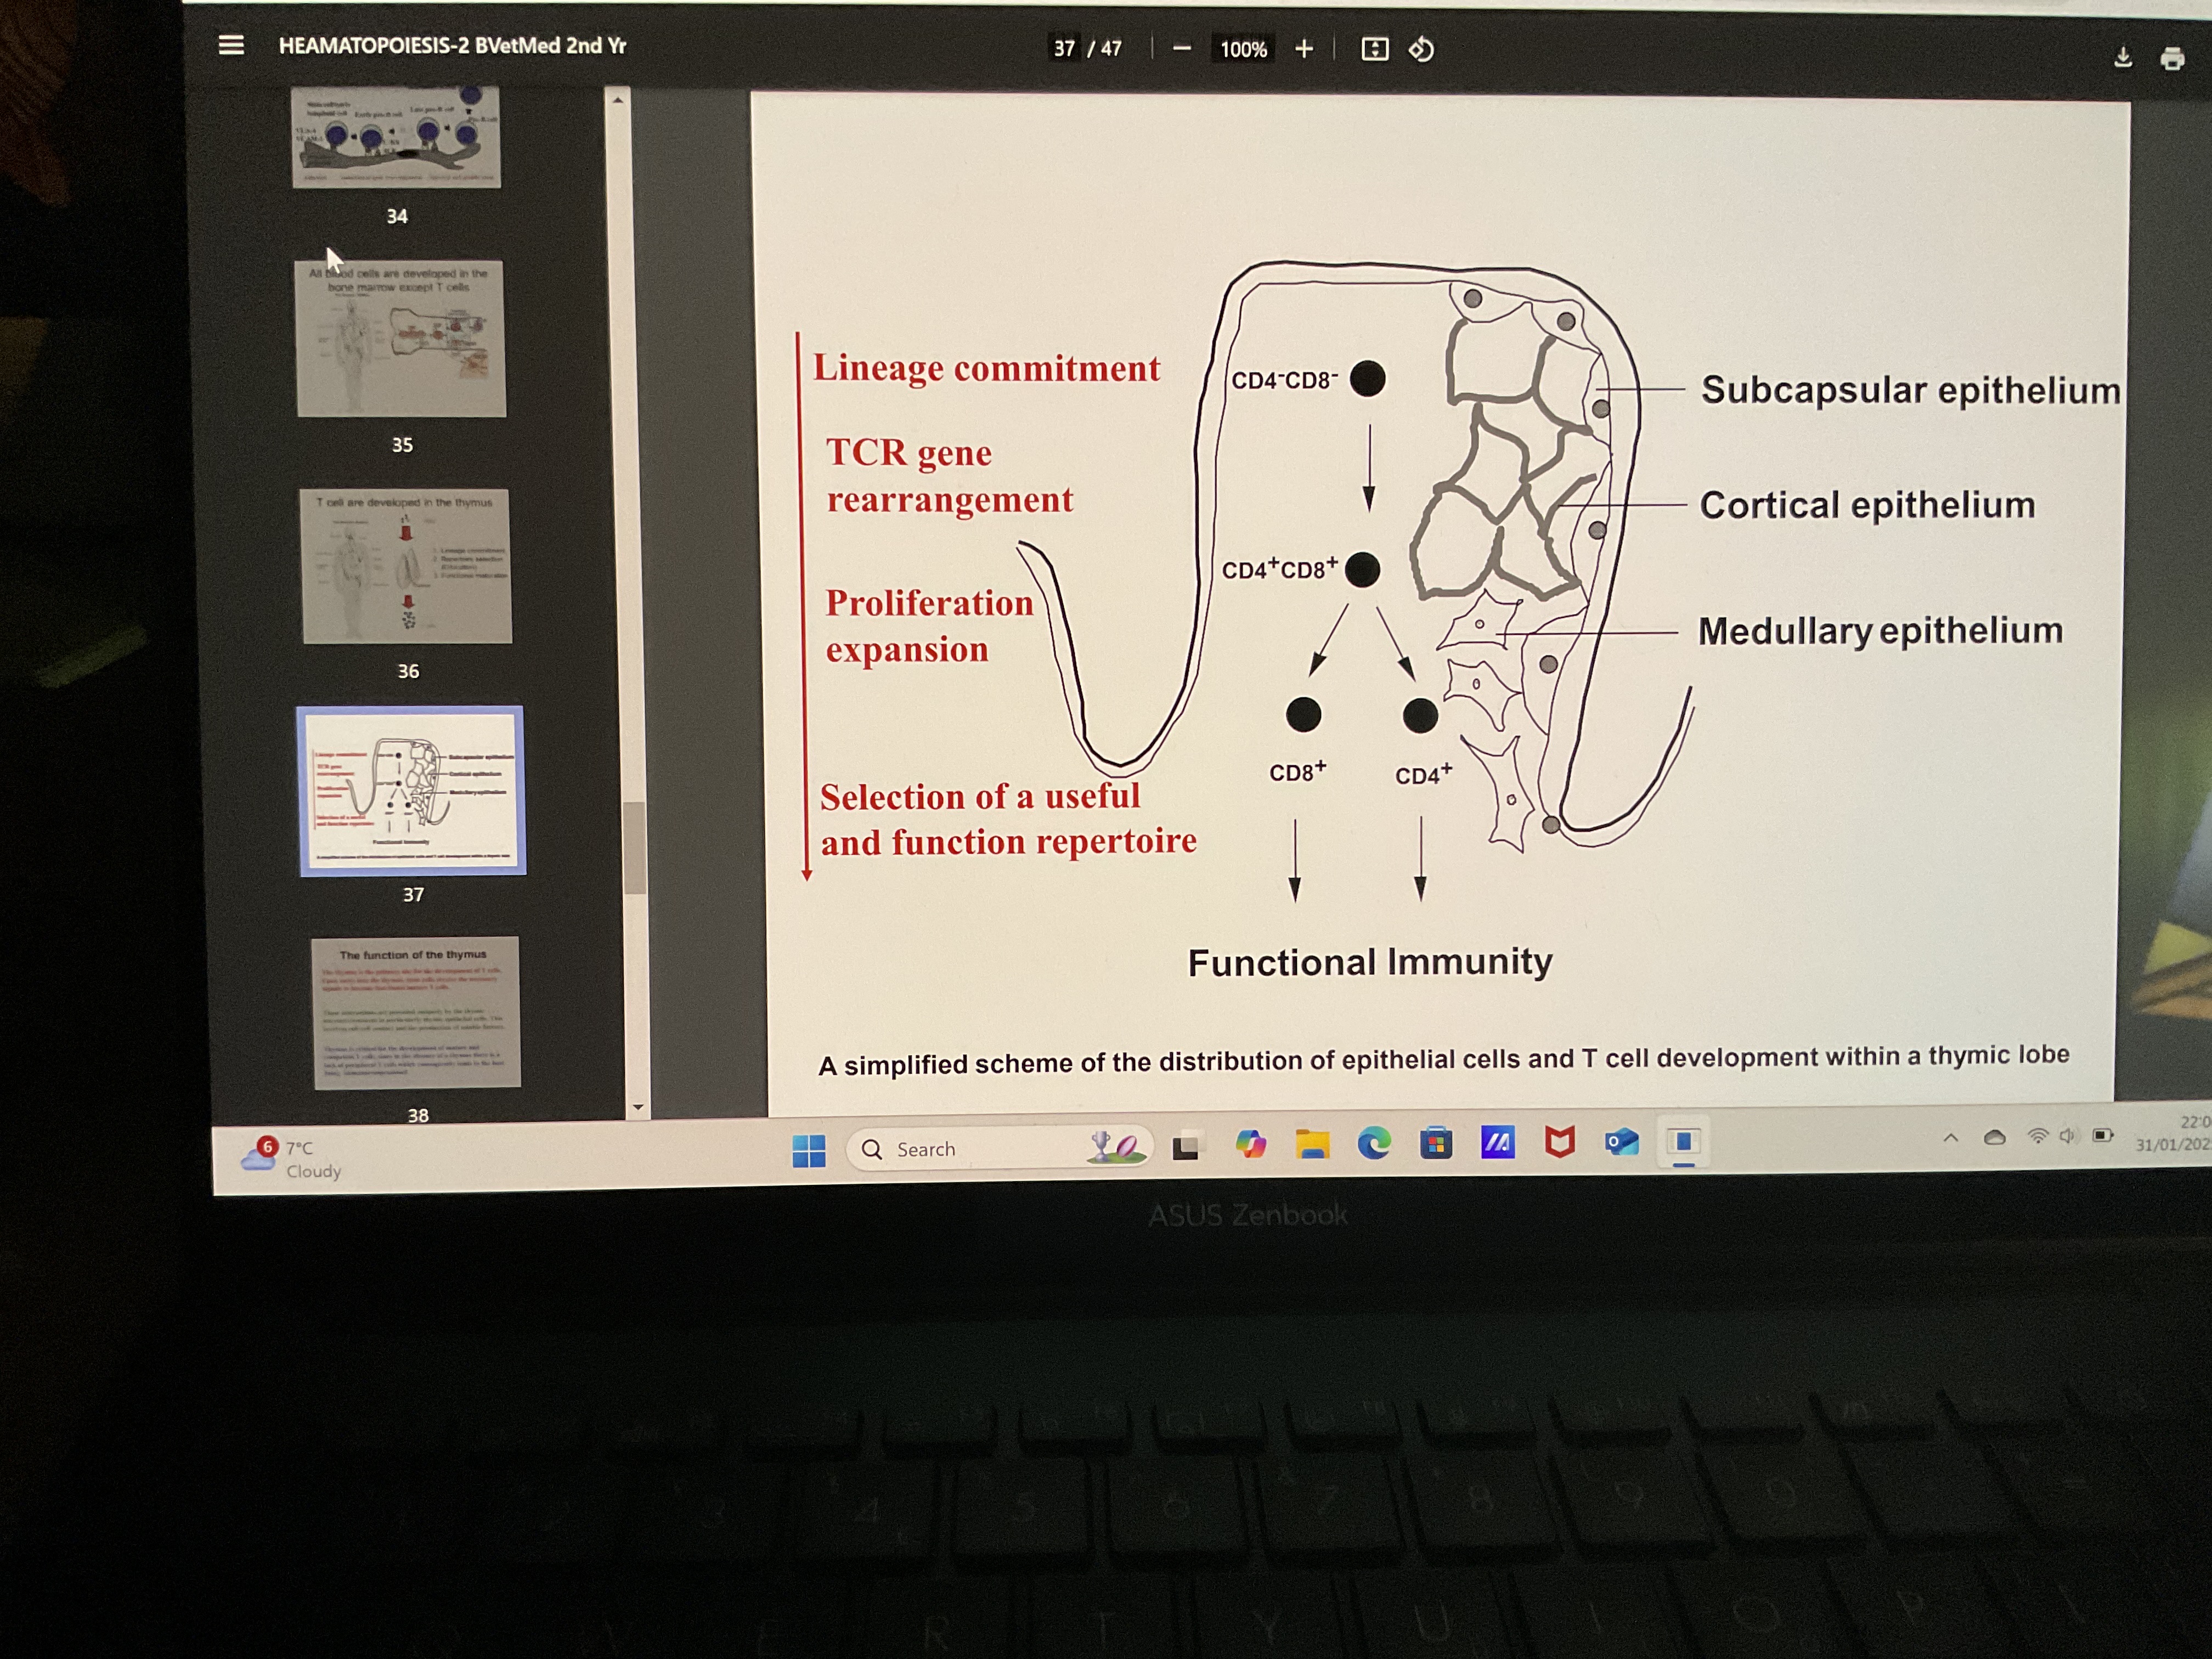
Task: Open the weather widget showing Cloudy
Action: click(x=292, y=1159)
